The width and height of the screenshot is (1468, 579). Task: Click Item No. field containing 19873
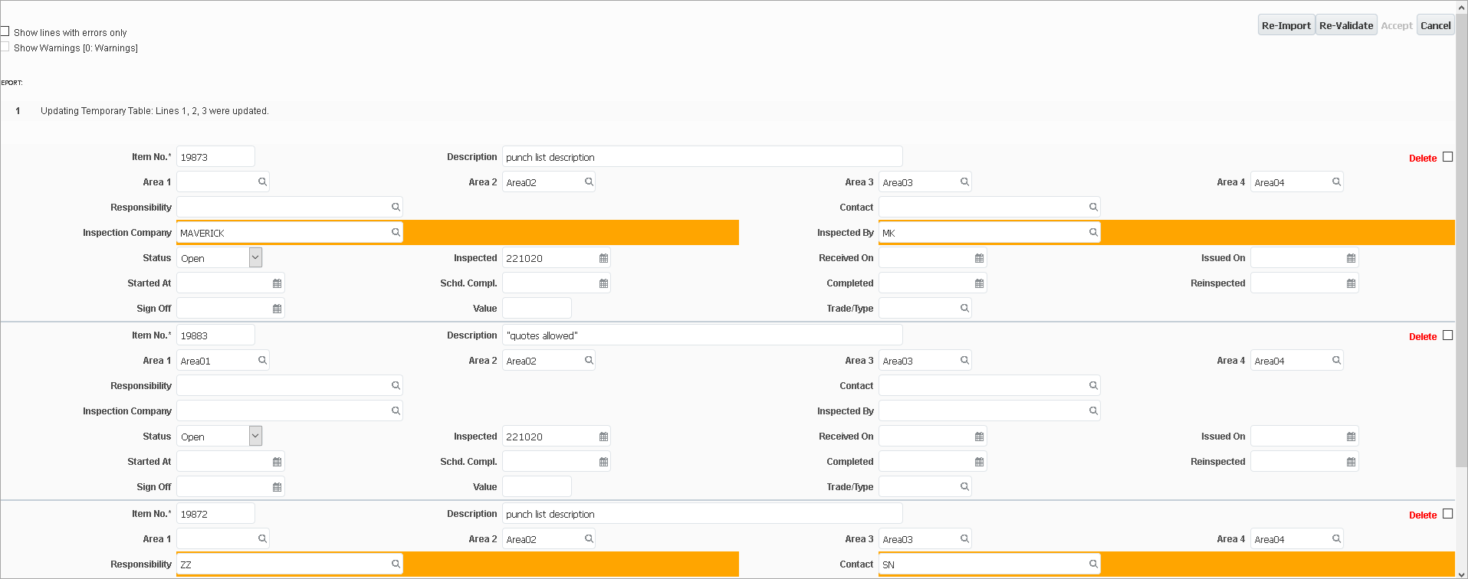[215, 156]
